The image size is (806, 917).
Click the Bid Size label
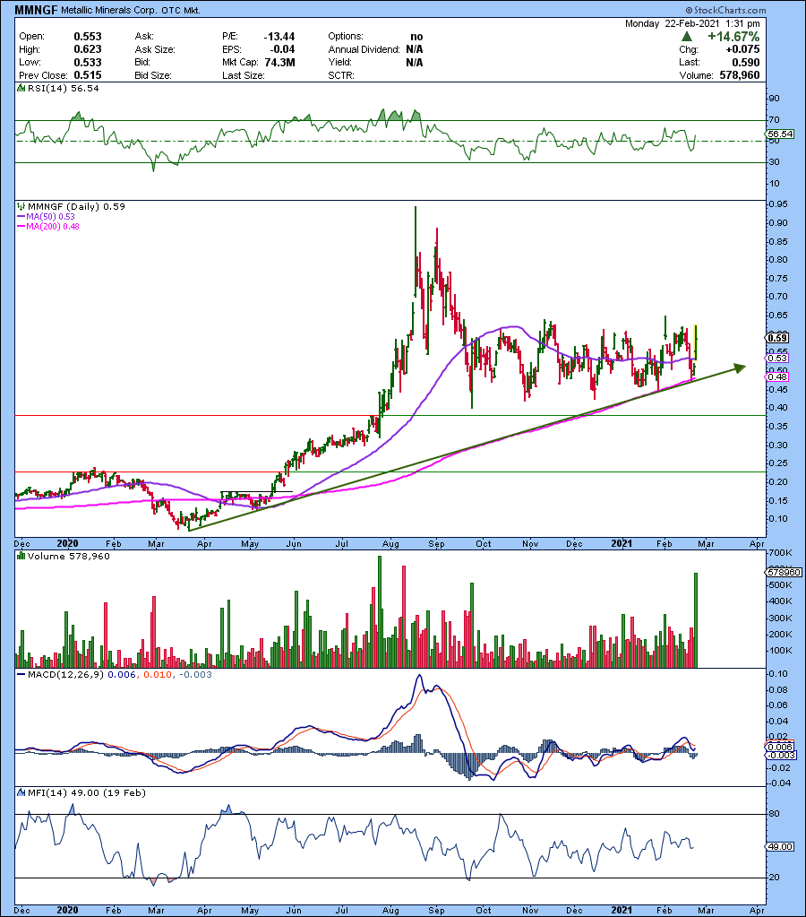(x=153, y=75)
